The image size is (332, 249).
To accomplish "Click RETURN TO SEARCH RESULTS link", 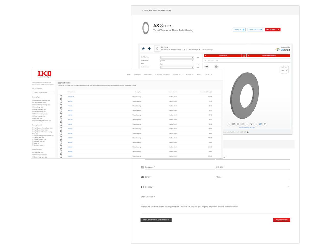I will click(x=157, y=11).
